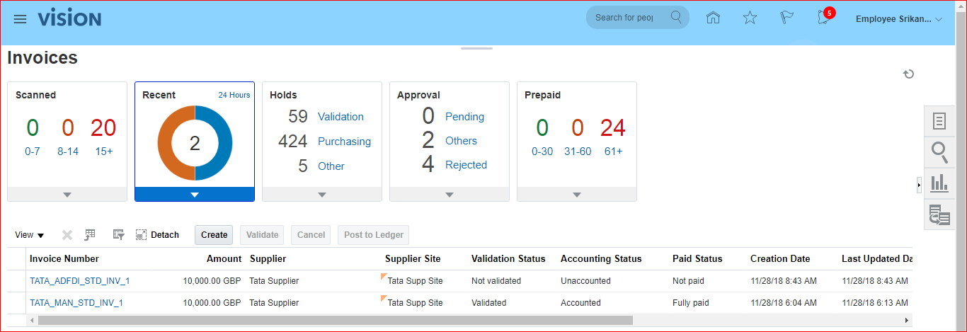Open the View dropdown menu
Viewport: 967px width, 332px height.
(30, 235)
